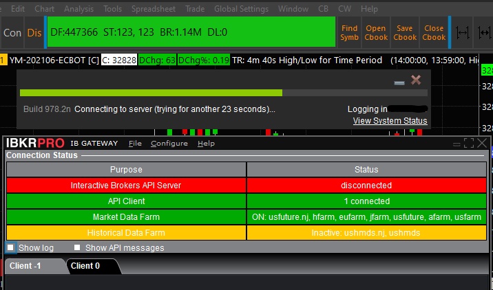Click the Find Symb button
This screenshot has width=493, height=290.
point(349,32)
